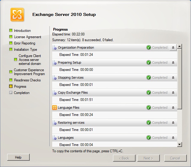The height and width of the screenshot is (167, 191).
Task: Collapse the Language Files section
Action: [173, 108]
